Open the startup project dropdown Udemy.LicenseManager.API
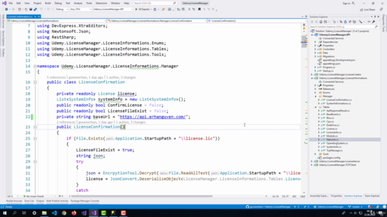387x217 pixels. tap(113, 10)
